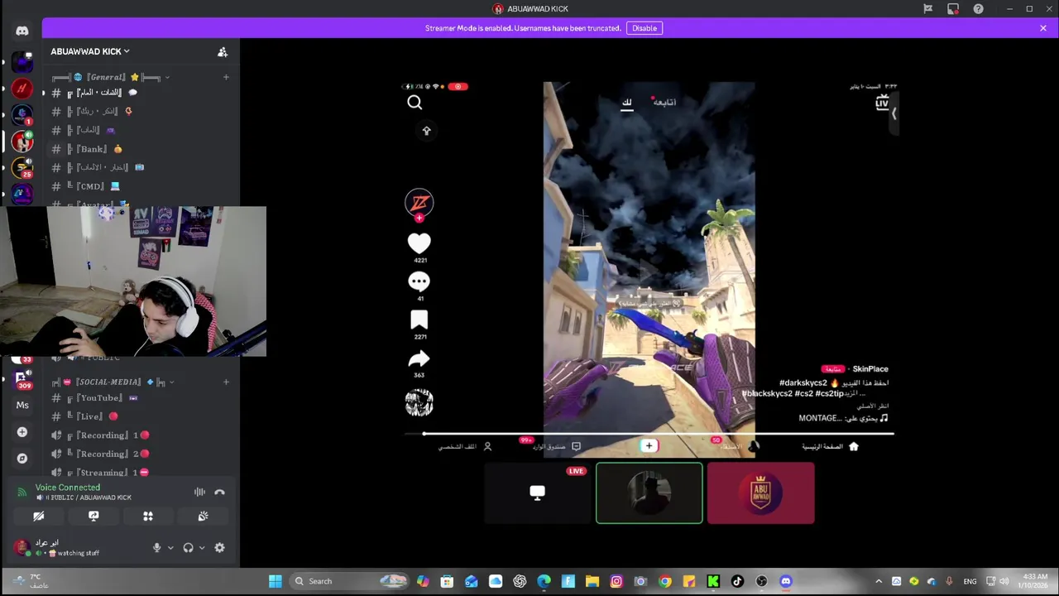Open the server with 309 unread badge
The image size is (1059, 596).
22,378
